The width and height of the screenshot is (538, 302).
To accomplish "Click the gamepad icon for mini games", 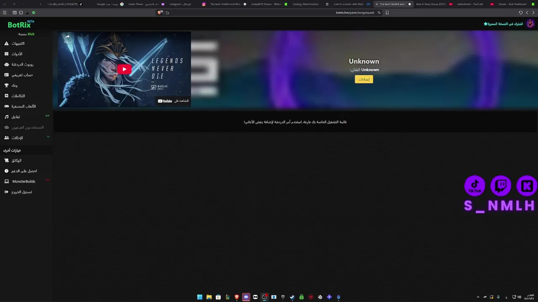I will (6, 107).
